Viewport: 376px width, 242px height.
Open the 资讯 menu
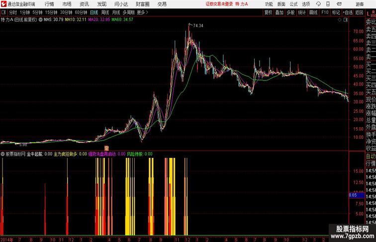(84, 4)
